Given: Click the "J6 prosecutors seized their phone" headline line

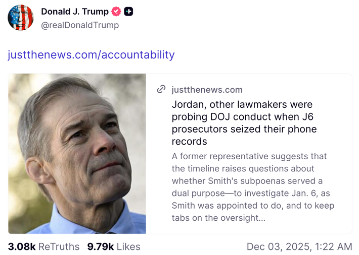Looking at the screenshot, I should (244, 129).
